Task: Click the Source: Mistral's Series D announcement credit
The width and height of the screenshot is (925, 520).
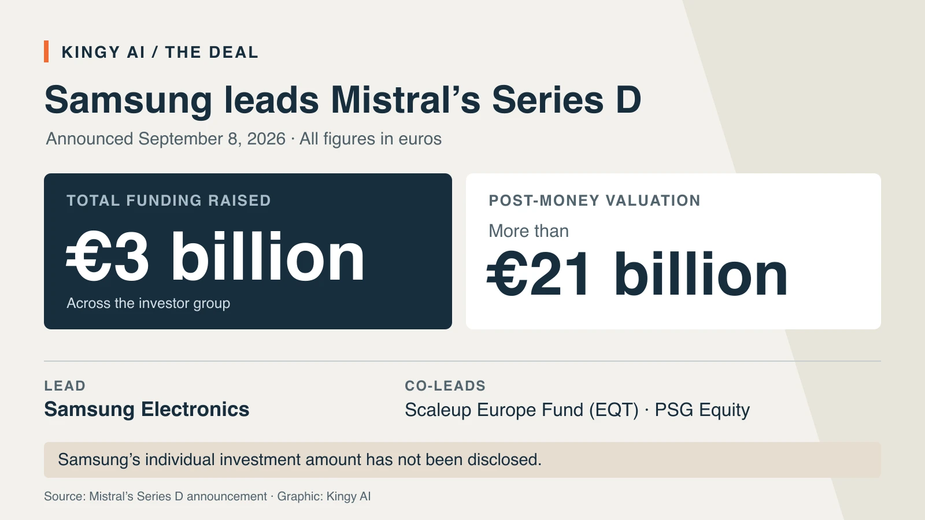Action: point(156,496)
